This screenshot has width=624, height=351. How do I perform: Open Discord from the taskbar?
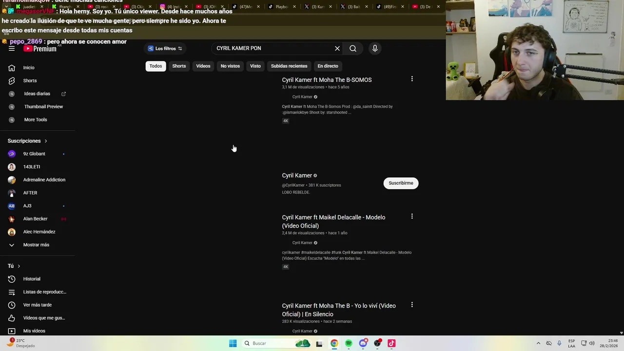click(363, 343)
